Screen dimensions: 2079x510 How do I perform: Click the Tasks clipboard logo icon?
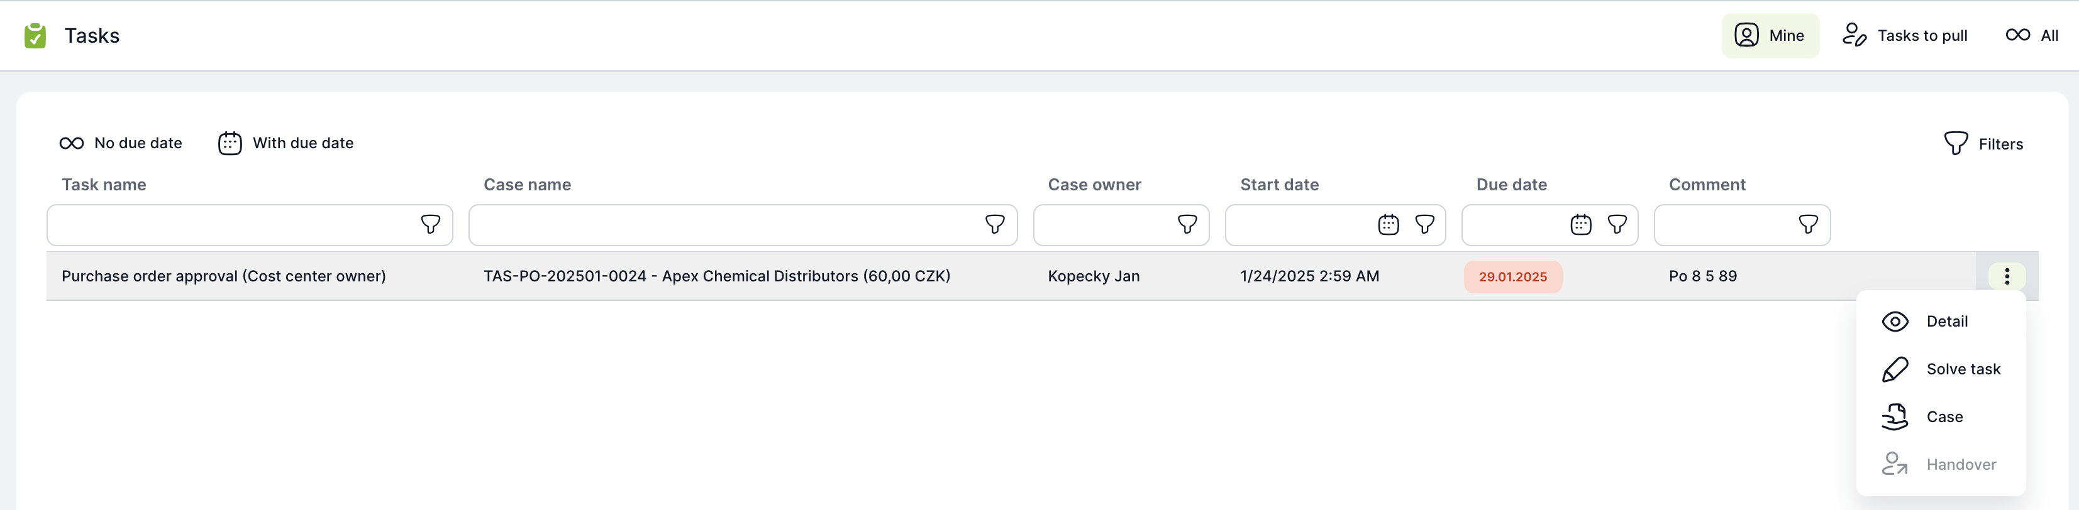coord(35,35)
